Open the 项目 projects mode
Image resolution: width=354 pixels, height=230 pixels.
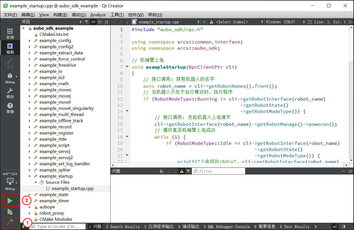(10, 93)
